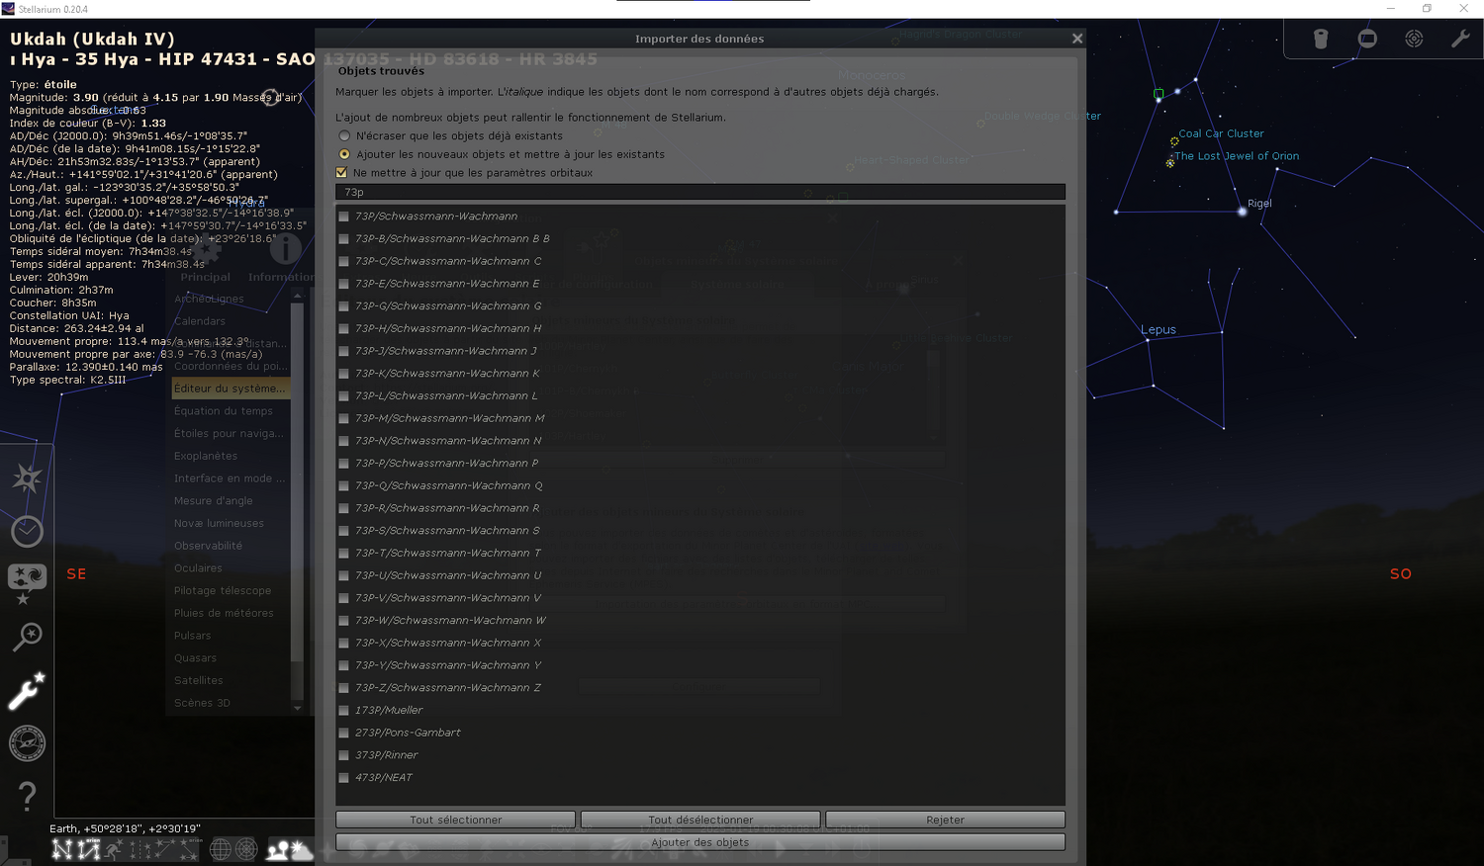This screenshot has width=1484, height=866.
Task: Select 'Scènes 3D' plugin entry
Action: 231,703
